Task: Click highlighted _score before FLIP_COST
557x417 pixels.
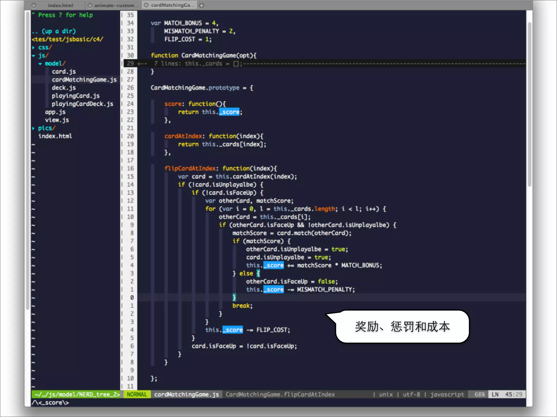Action: [x=233, y=330]
